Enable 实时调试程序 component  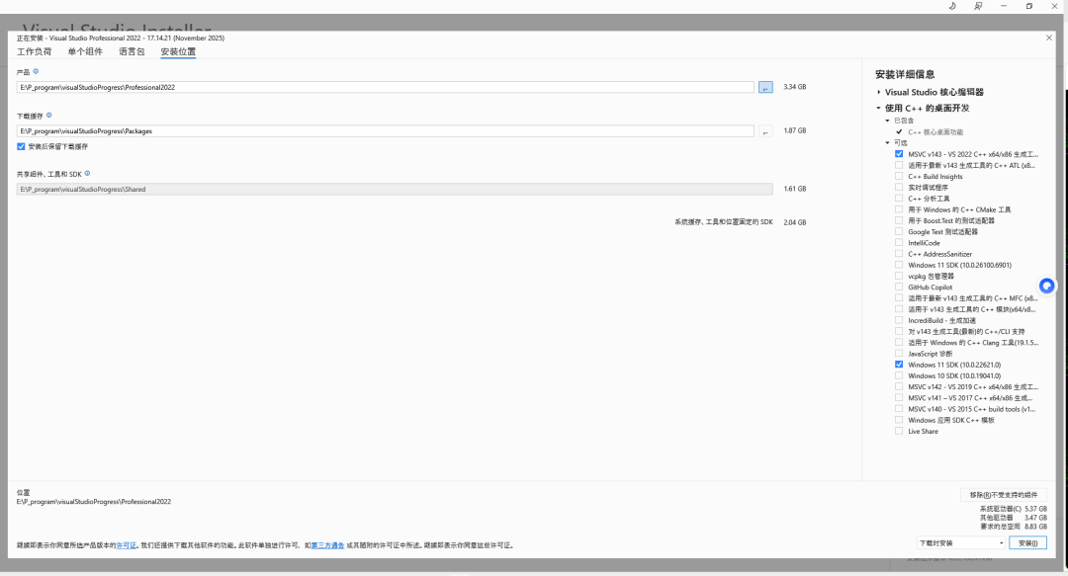(899, 188)
